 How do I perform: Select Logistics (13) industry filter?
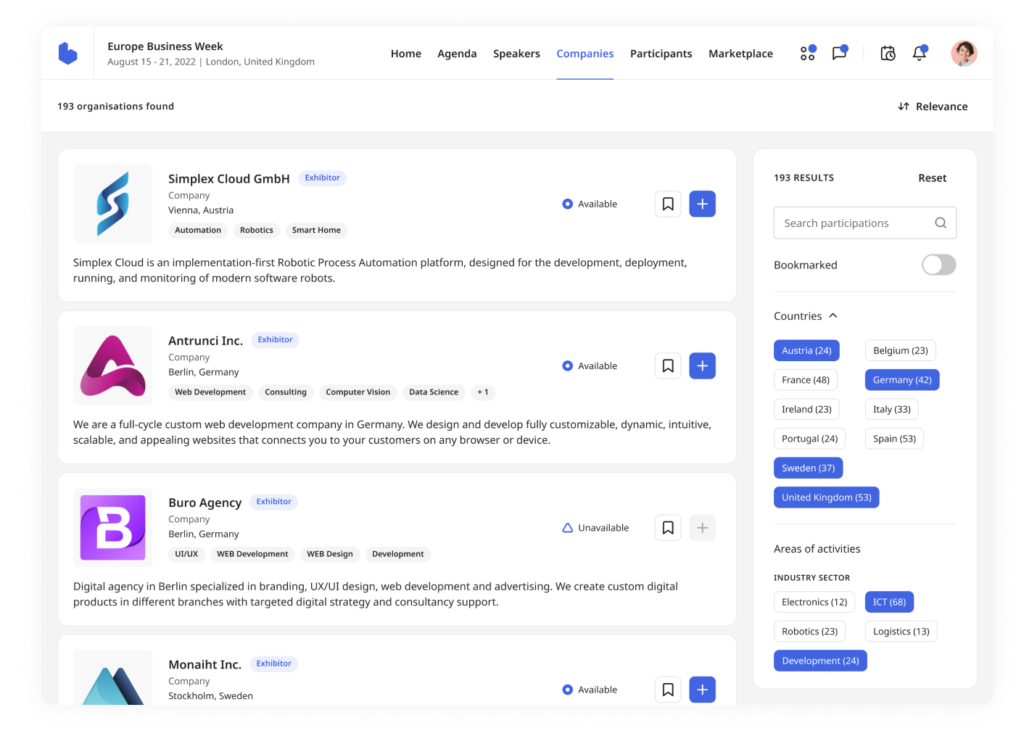pos(901,632)
